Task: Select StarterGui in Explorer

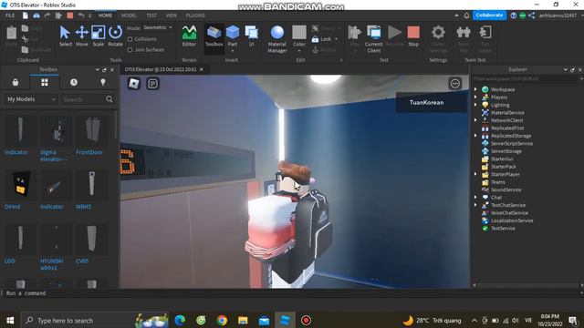Action: tap(502, 159)
